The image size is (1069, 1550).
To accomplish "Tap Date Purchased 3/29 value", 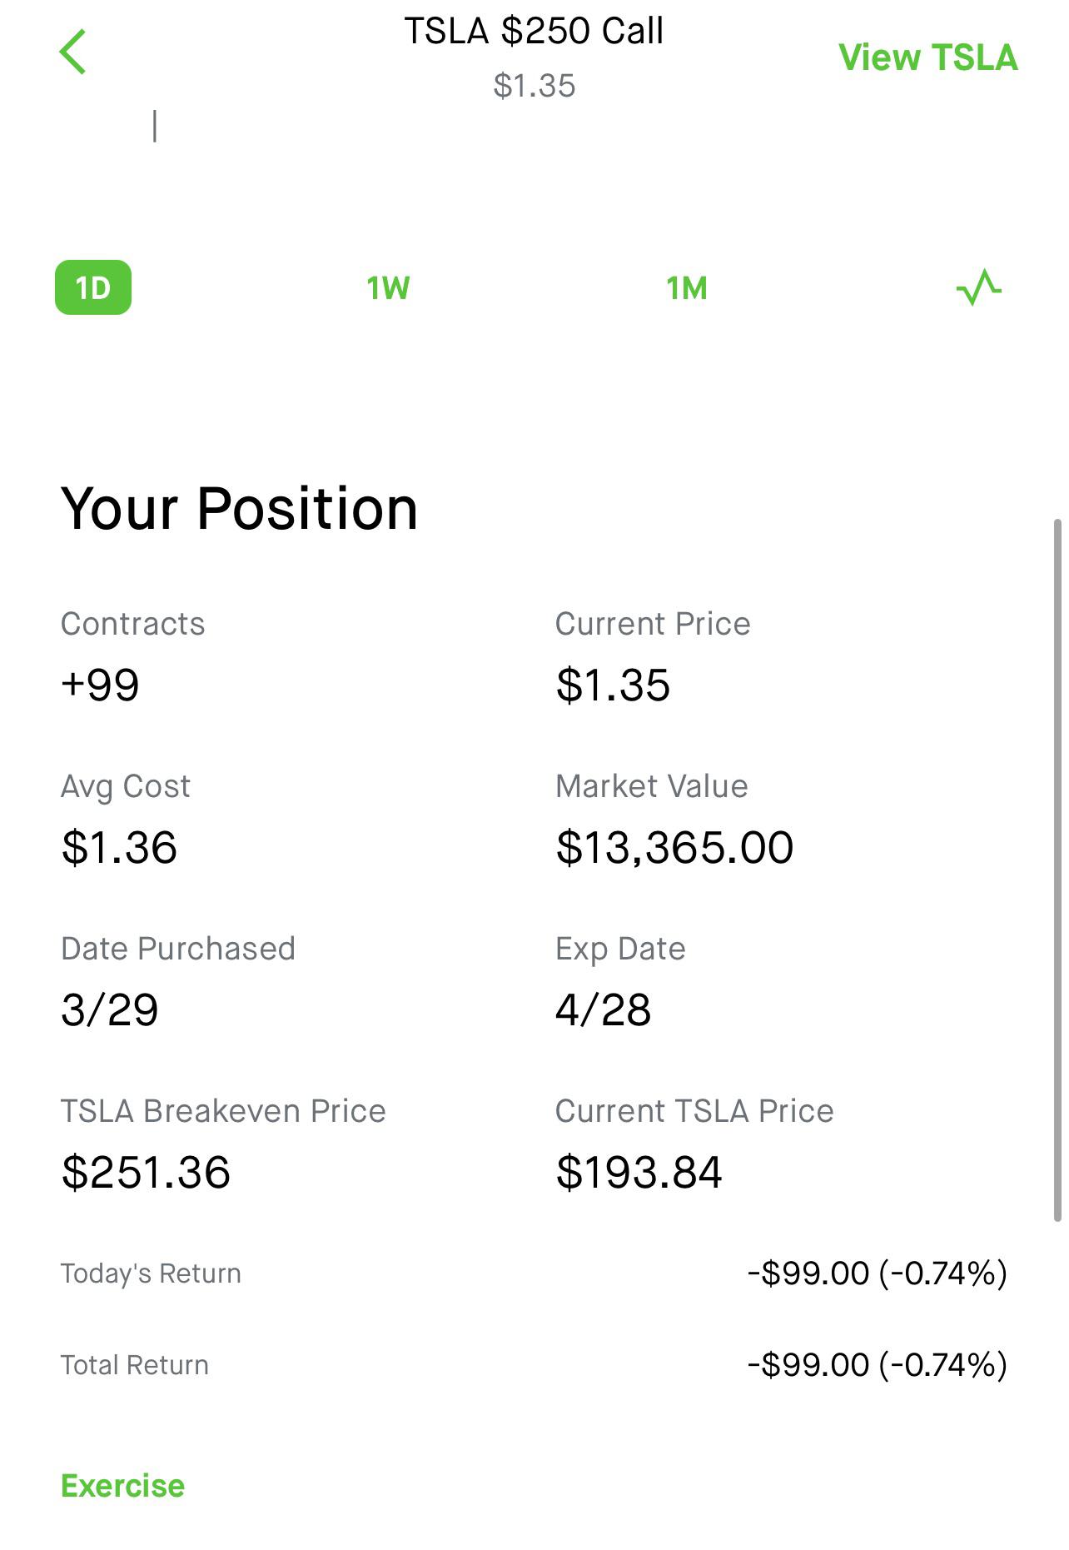I will (109, 1009).
